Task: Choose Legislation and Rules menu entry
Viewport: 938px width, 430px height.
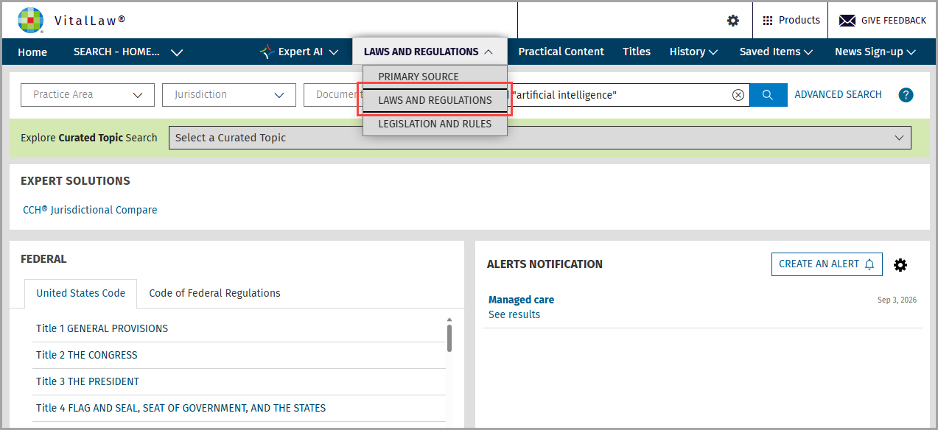Action: pyautogui.click(x=435, y=124)
